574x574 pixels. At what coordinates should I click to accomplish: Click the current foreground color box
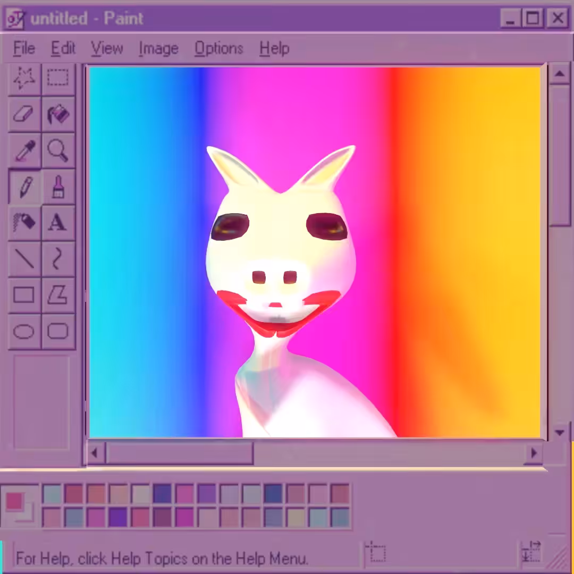tap(14, 501)
